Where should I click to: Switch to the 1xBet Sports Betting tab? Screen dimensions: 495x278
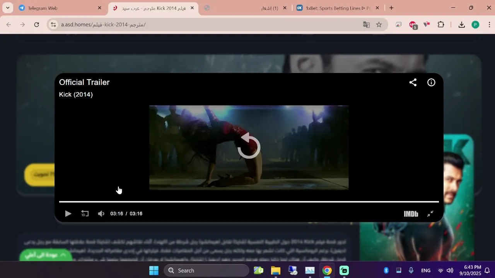[338, 8]
